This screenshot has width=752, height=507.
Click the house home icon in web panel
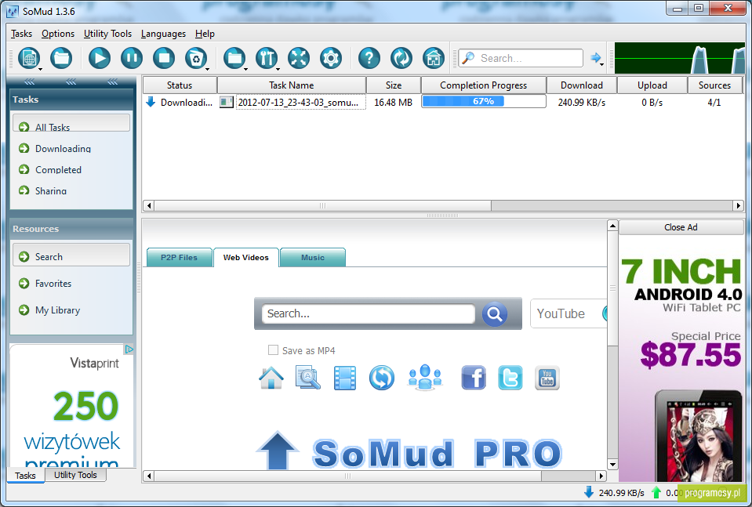tap(271, 378)
